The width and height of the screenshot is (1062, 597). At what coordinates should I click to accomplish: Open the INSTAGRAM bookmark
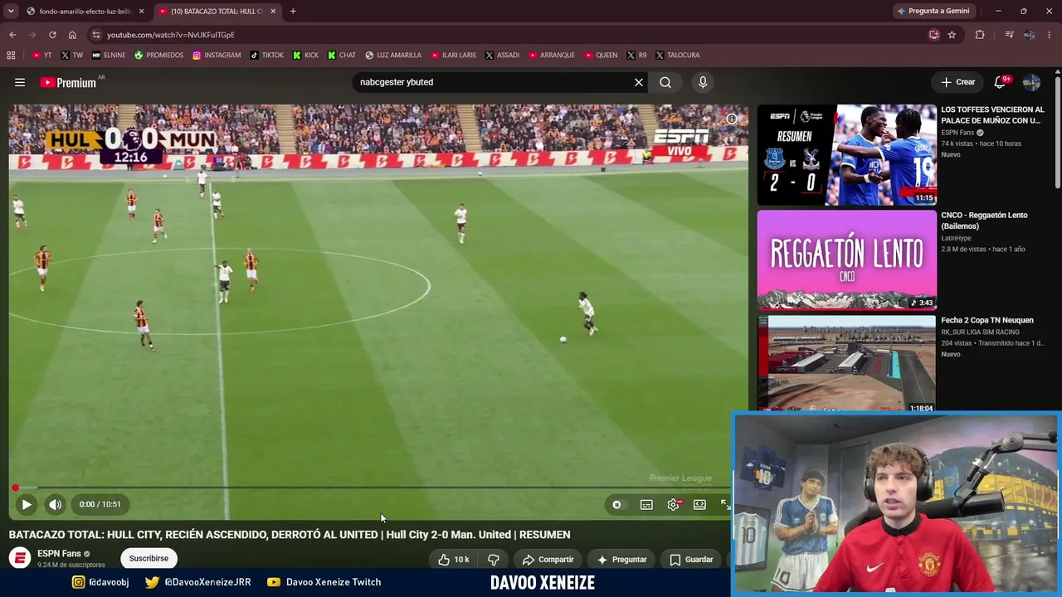tap(217, 56)
